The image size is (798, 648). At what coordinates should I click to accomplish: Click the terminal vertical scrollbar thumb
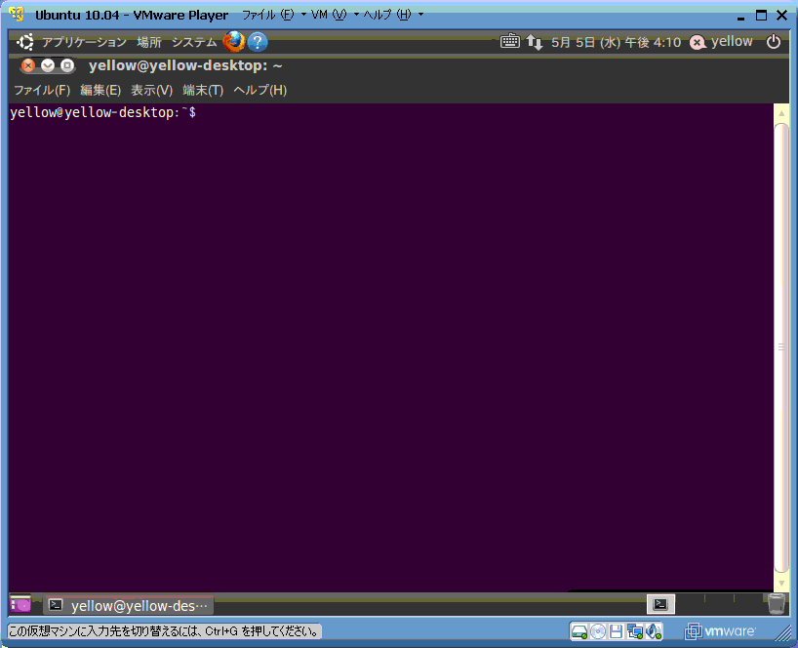click(x=781, y=347)
